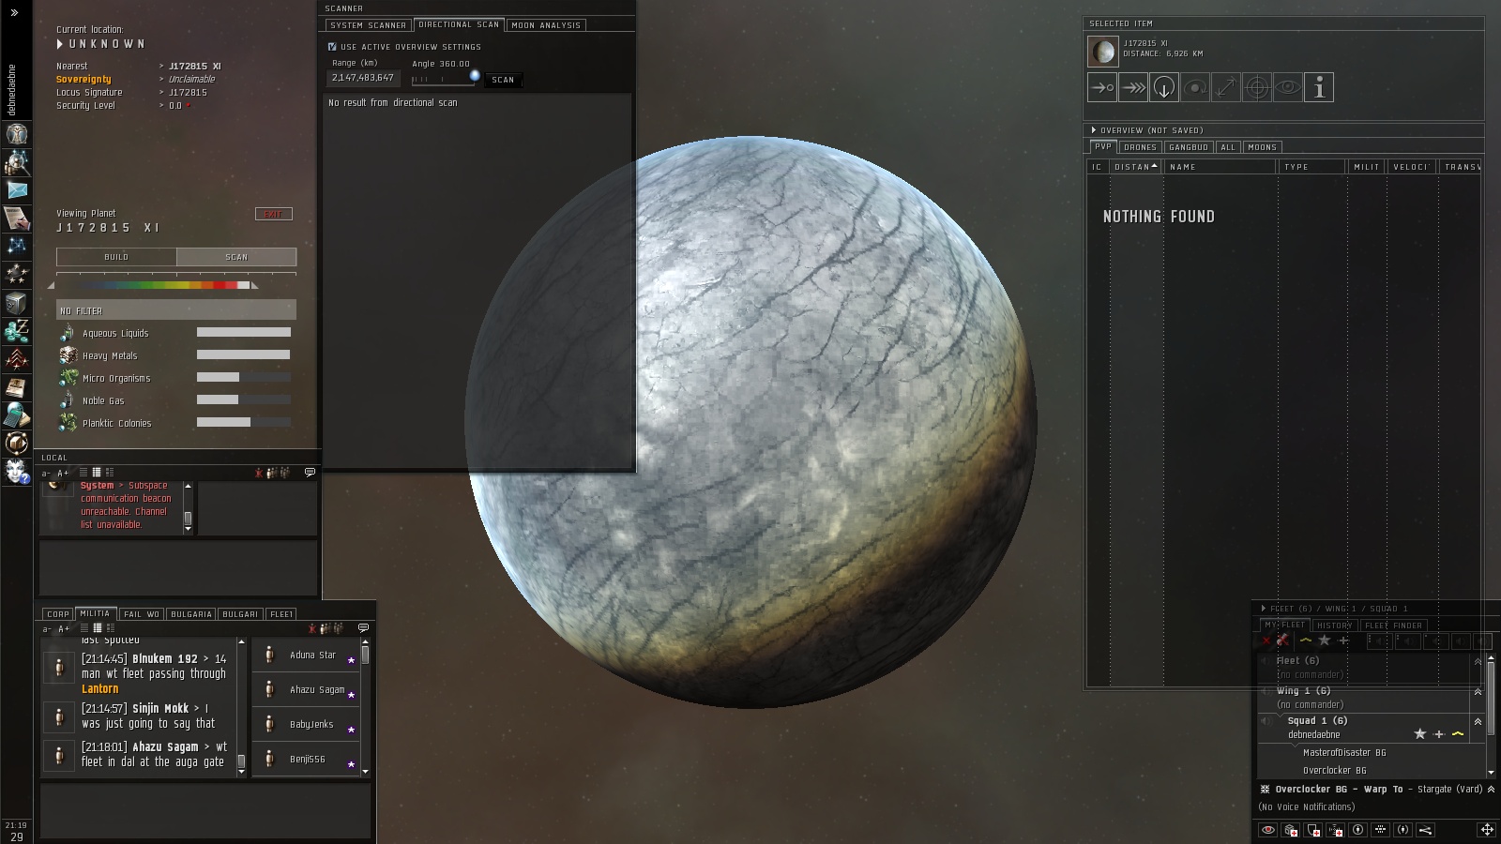This screenshot has height=844, width=1501.
Task: Open the Overview (Not Saved) menu triangle
Action: pyautogui.click(x=1094, y=130)
